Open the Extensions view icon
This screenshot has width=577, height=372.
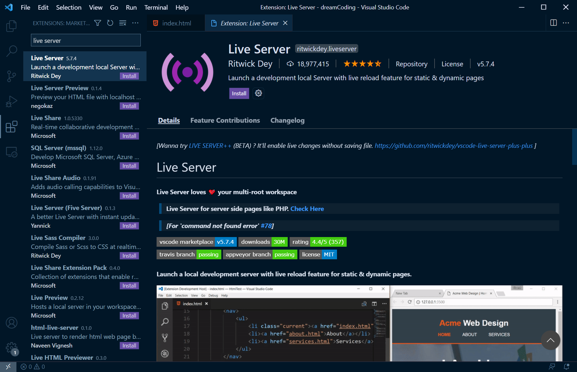pos(12,127)
